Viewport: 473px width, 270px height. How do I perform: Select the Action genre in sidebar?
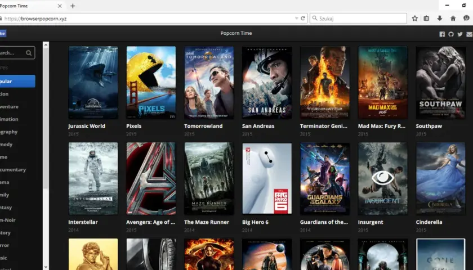(x=5, y=94)
